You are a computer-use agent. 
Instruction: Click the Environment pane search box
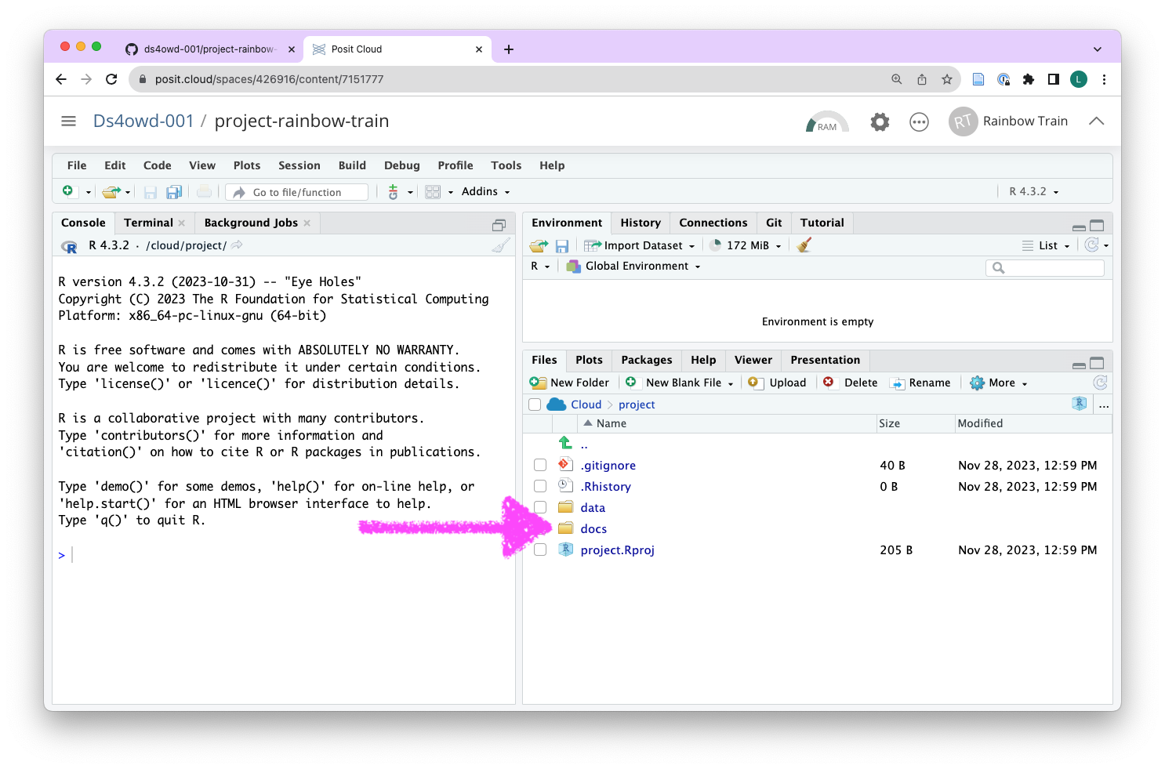(x=1051, y=268)
